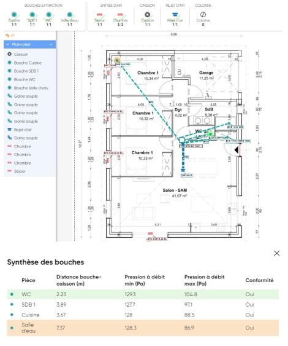The image size is (288, 346).
Task: Select Rejet d'air in the element list
Action: pos(23,130)
